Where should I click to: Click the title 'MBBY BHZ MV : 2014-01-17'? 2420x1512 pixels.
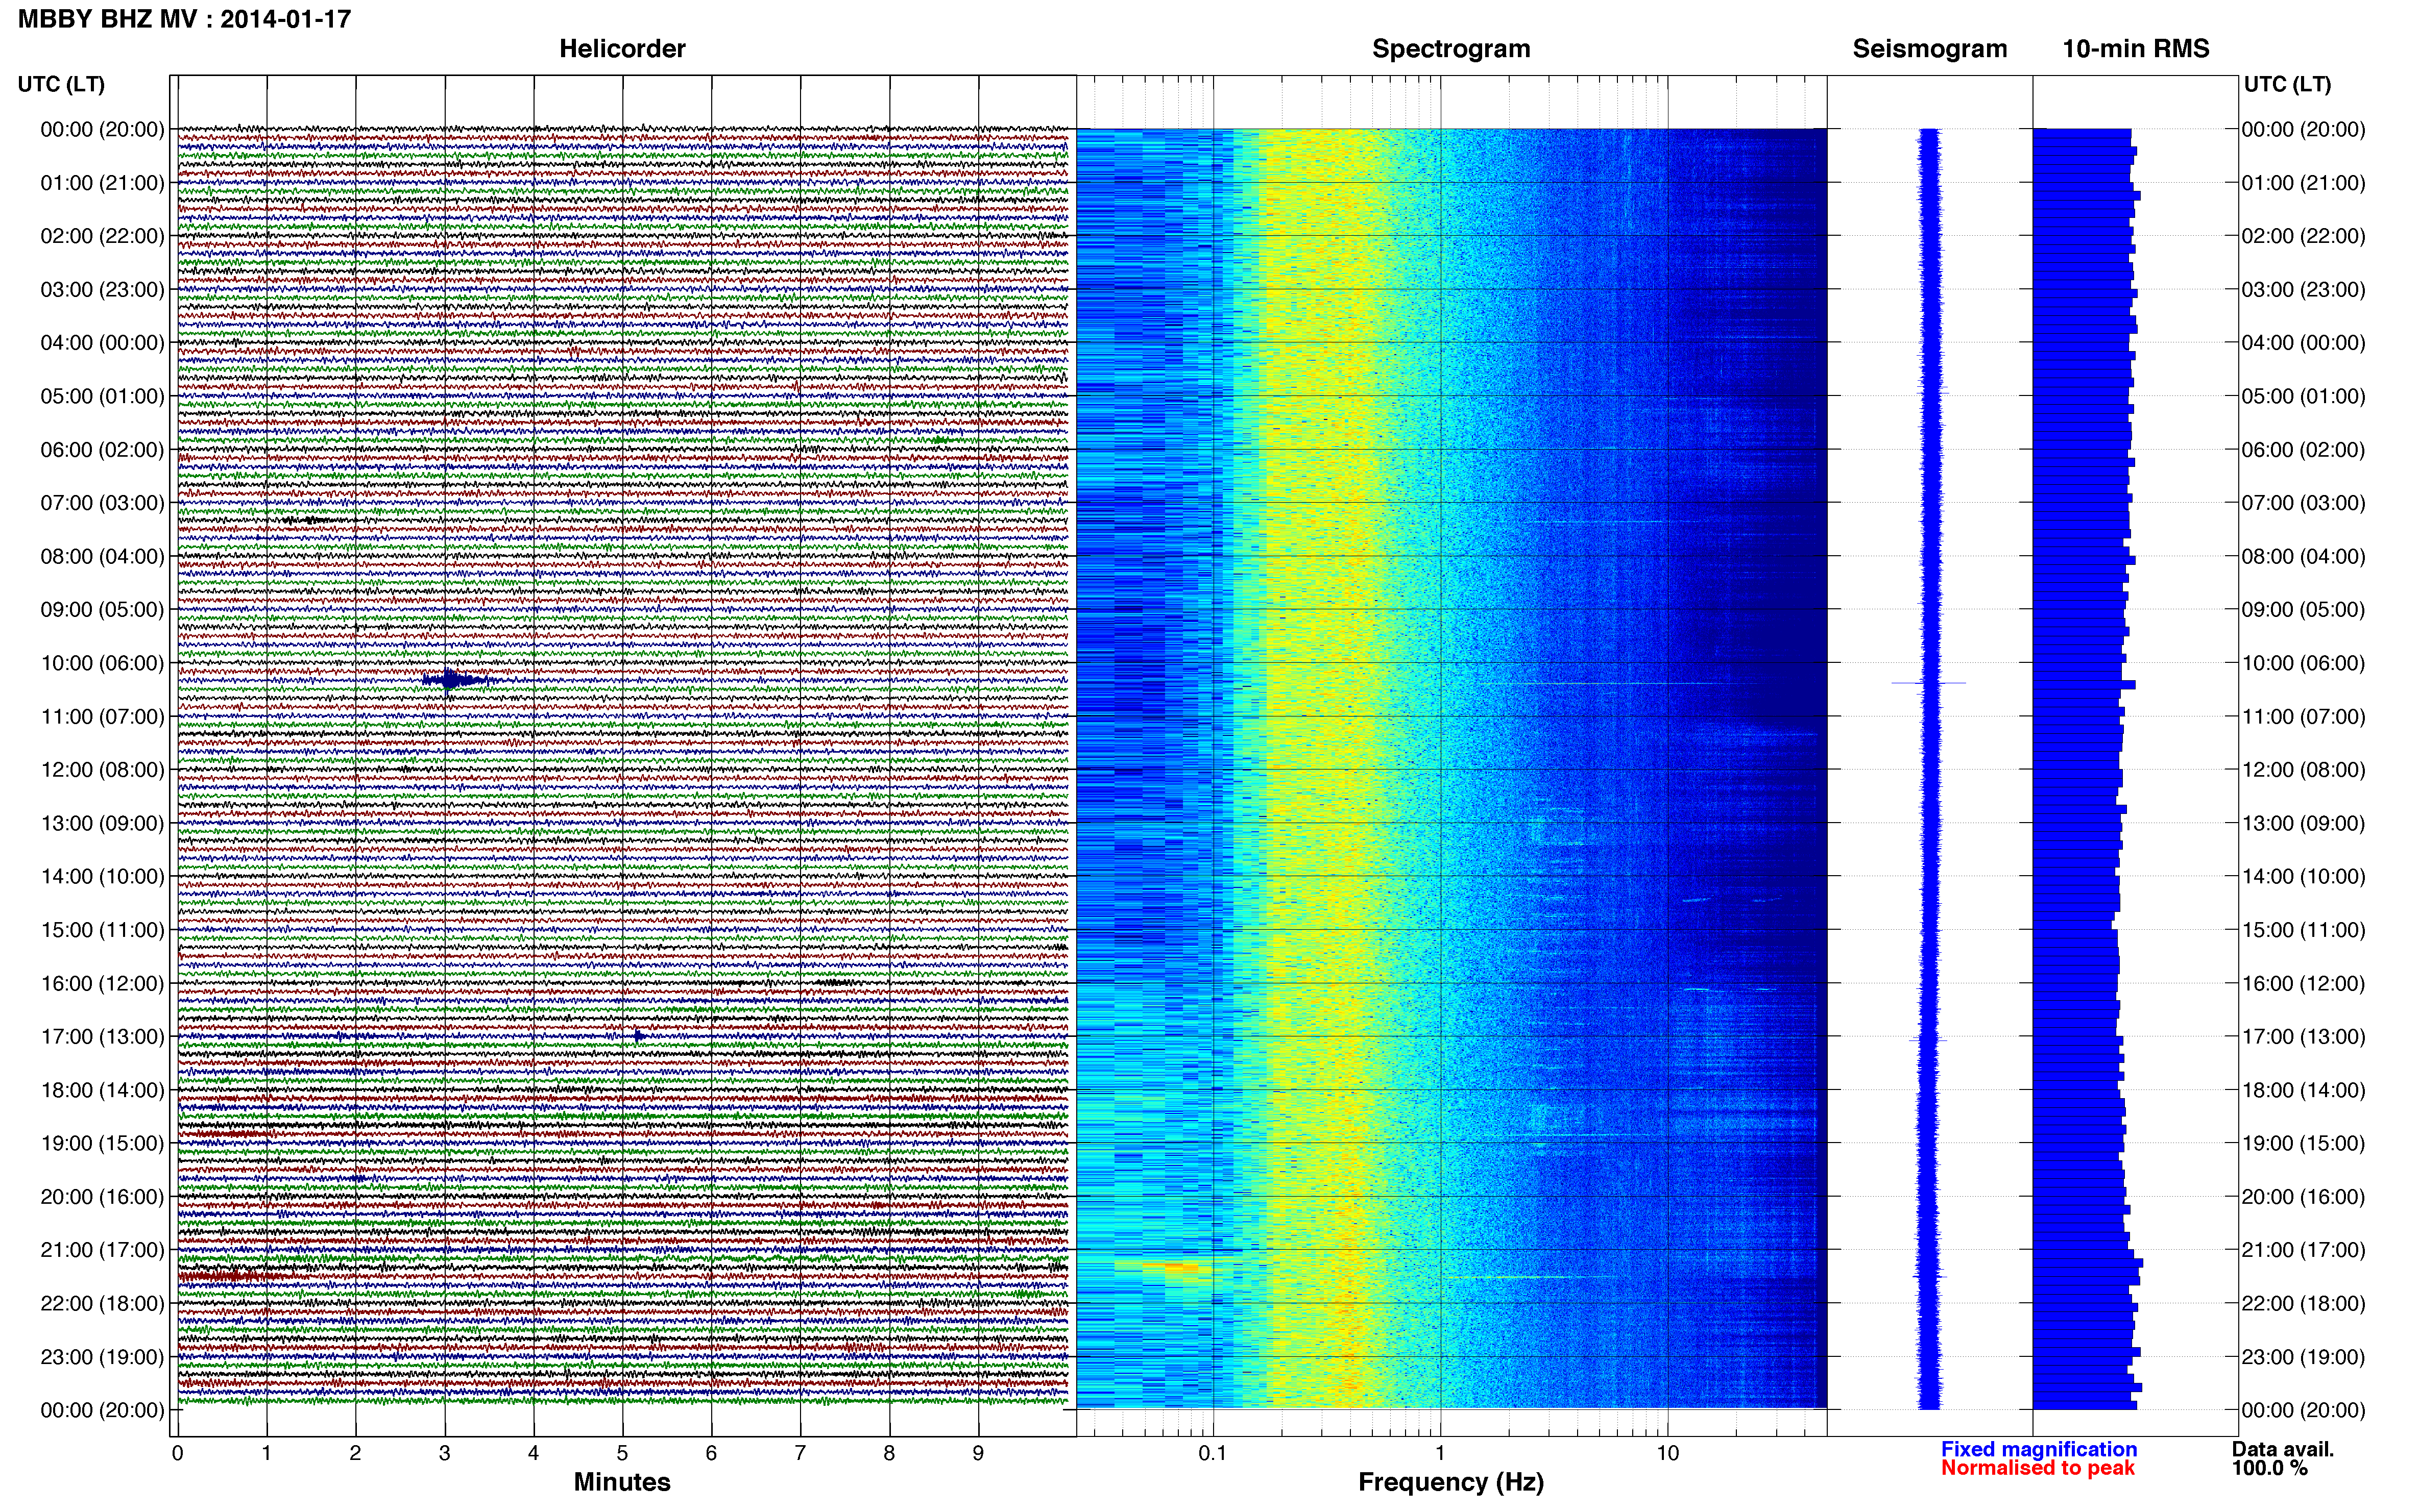pos(185,19)
